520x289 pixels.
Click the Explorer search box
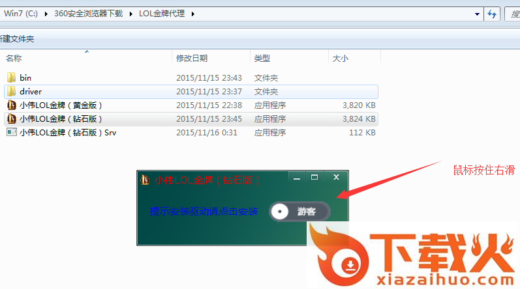(512, 12)
